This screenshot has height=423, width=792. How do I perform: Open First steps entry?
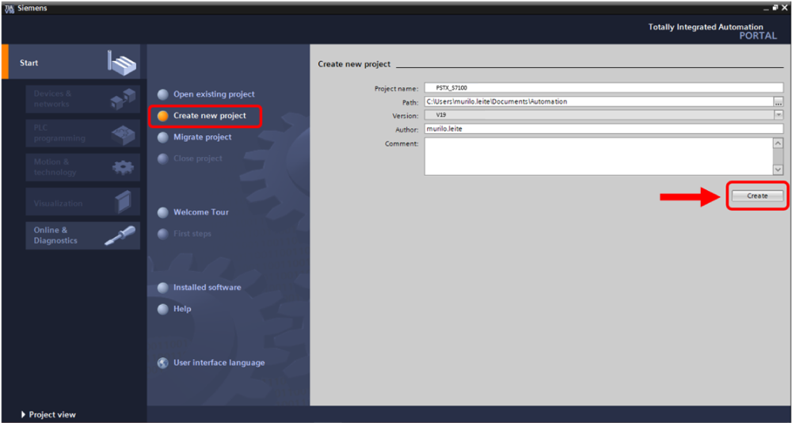pos(192,234)
